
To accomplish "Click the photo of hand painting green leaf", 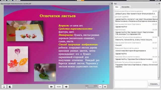I will coord(45,72).
